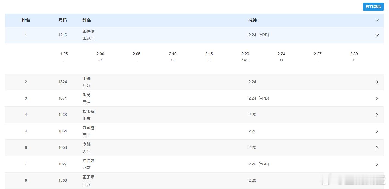Select the 号码 column header
389x189 pixels.
(x=63, y=20)
